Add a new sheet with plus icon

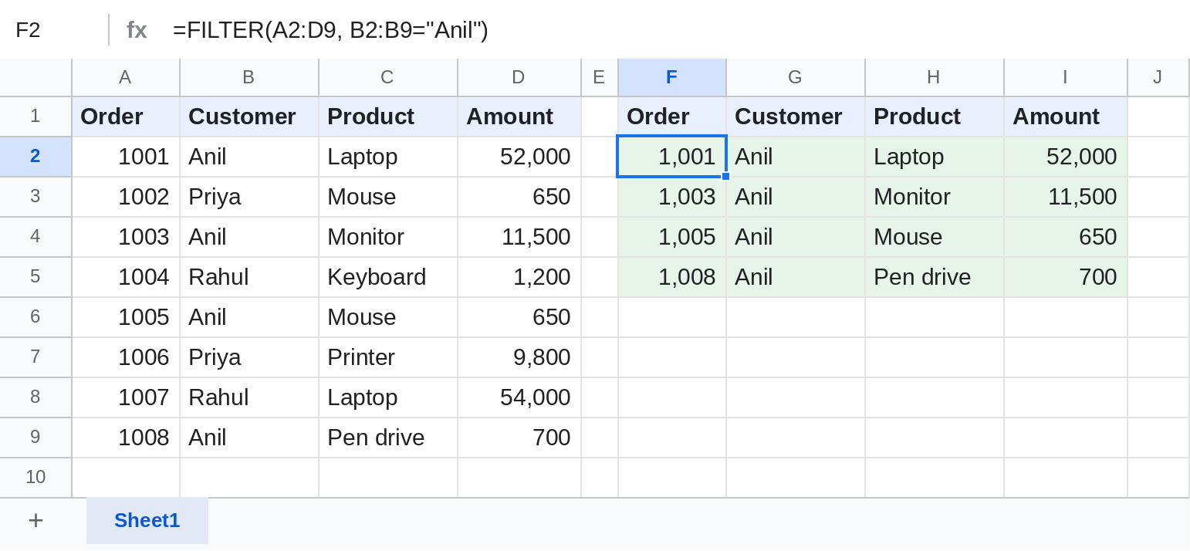[35, 521]
